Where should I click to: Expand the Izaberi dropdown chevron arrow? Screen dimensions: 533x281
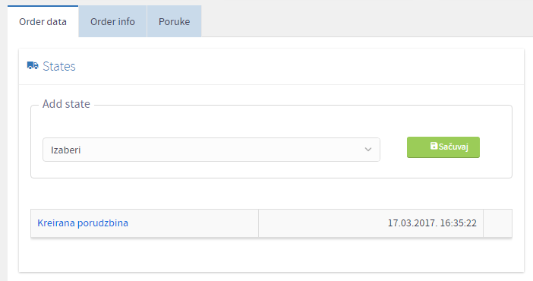click(367, 150)
